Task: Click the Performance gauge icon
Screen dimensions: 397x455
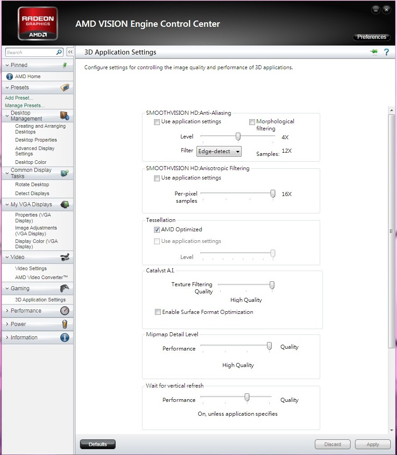Action: click(x=65, y=311)
